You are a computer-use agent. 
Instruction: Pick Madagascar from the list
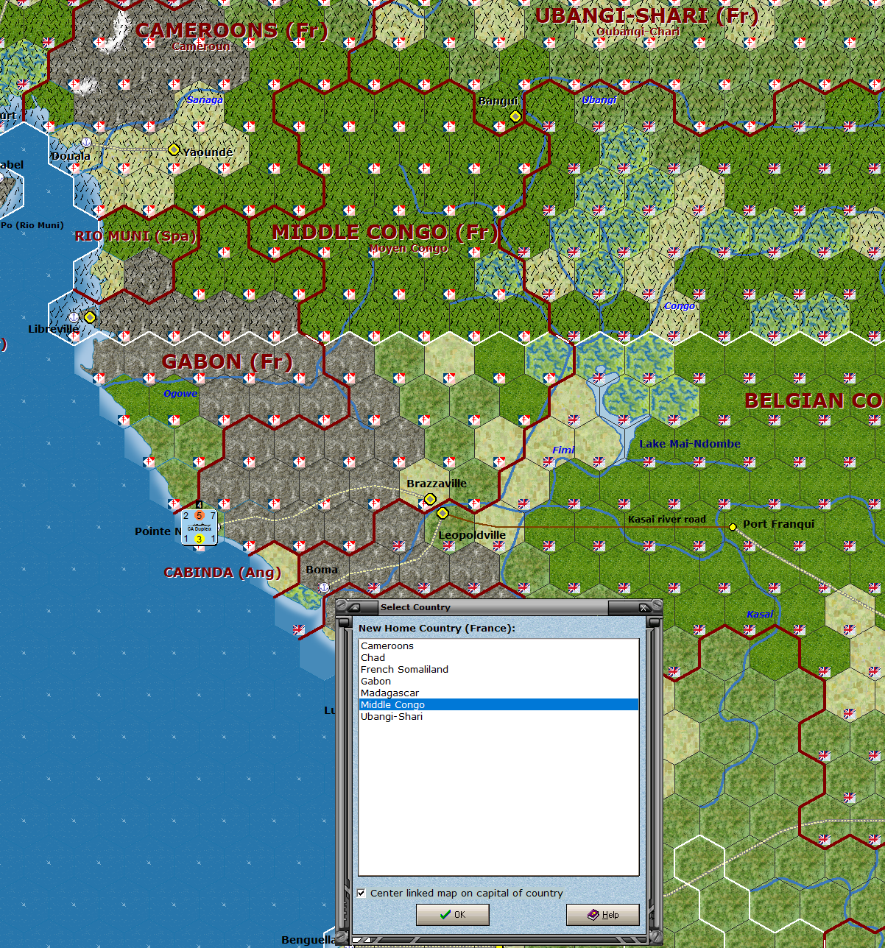[498, 693]
